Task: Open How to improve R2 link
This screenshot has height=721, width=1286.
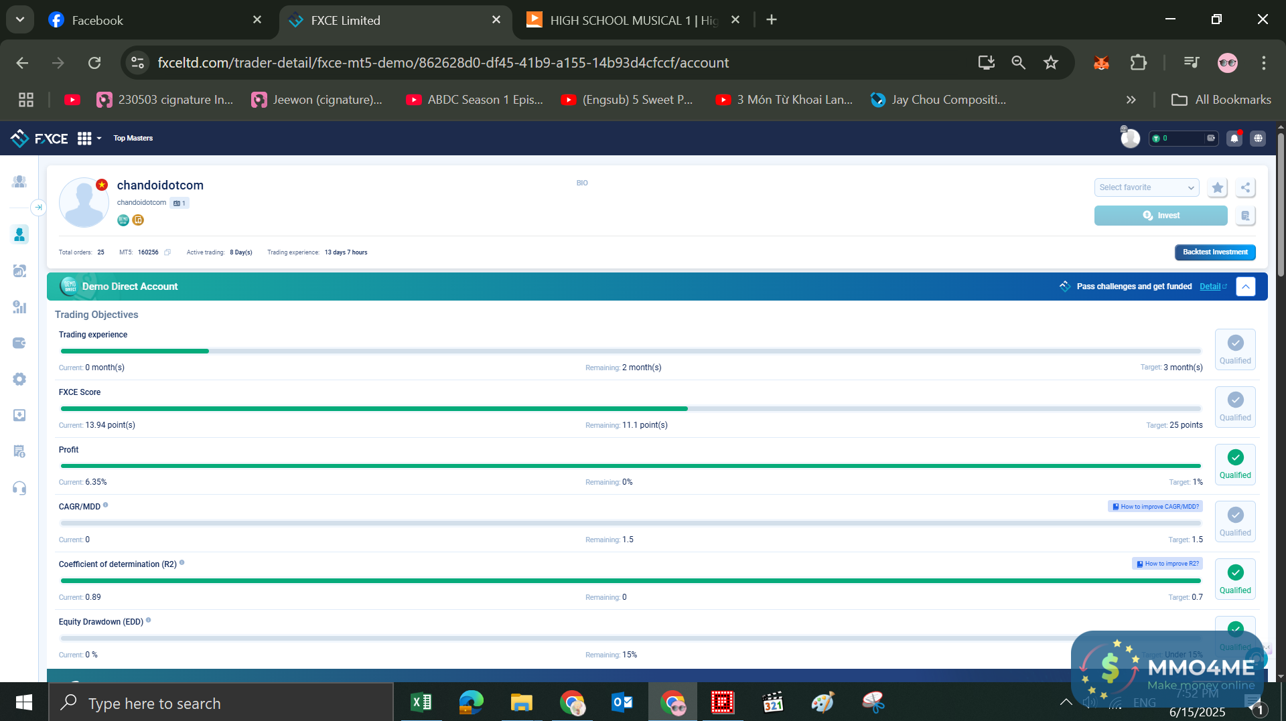Action: [x=1167, y=564]
